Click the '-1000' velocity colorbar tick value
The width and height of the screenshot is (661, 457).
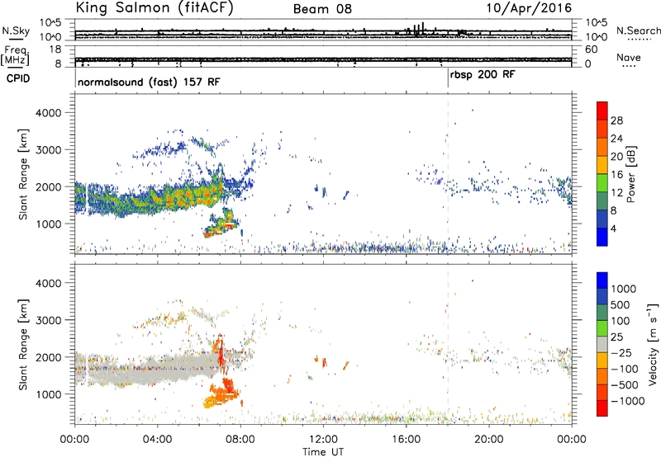(x=628, y=401)
